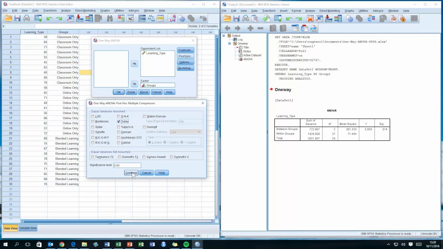Uncheck the Tukey checkbox
The image size is (443, 249).
click(x=119, y=122)
